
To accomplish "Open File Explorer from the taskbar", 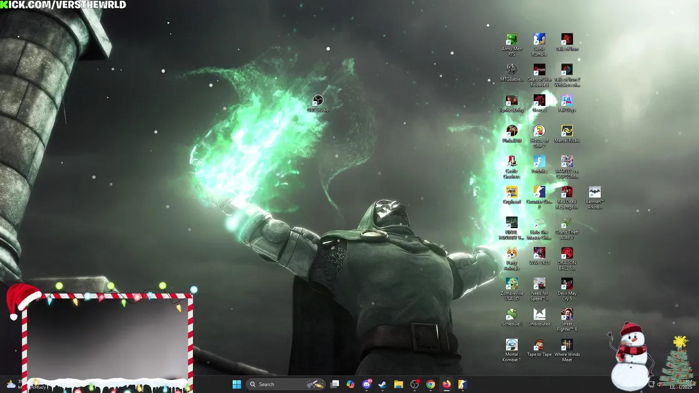I will click(x=399, y=384).
